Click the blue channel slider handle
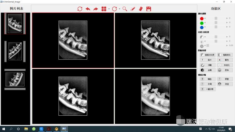Screen dimensions: 235x132 click(216, 27)
